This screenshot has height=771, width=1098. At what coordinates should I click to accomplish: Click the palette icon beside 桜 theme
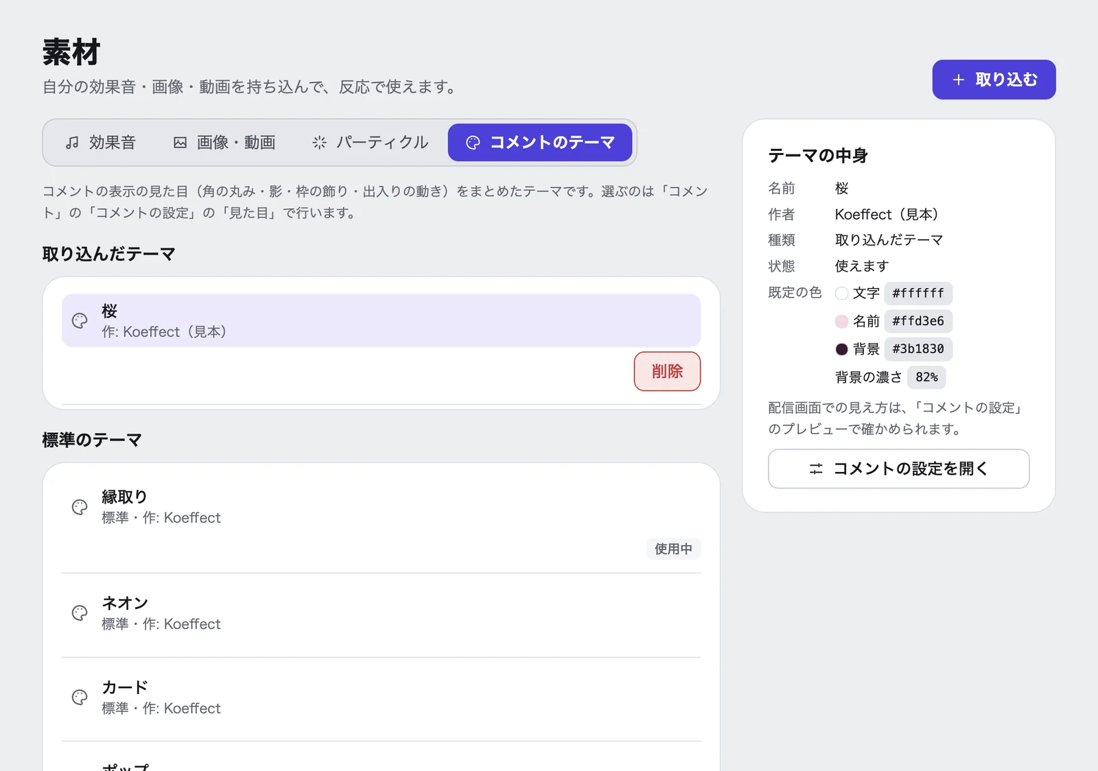80,320
